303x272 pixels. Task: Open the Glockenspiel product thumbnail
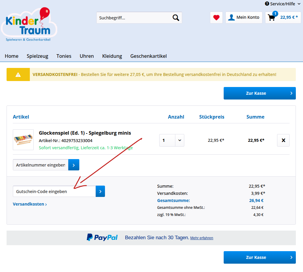coord(23,140)
